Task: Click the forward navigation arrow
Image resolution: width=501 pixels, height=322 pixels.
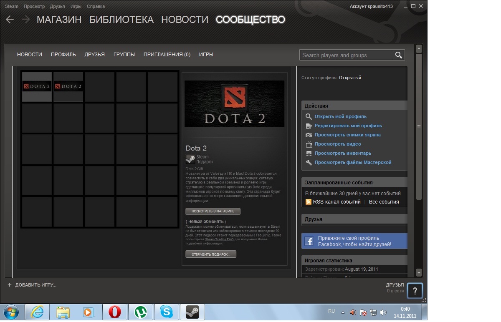Action: click(26, 20)
